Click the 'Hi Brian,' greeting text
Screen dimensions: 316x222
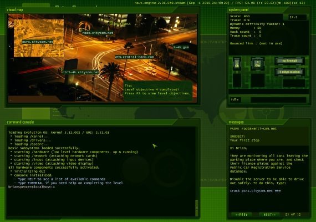click(238, 148)
